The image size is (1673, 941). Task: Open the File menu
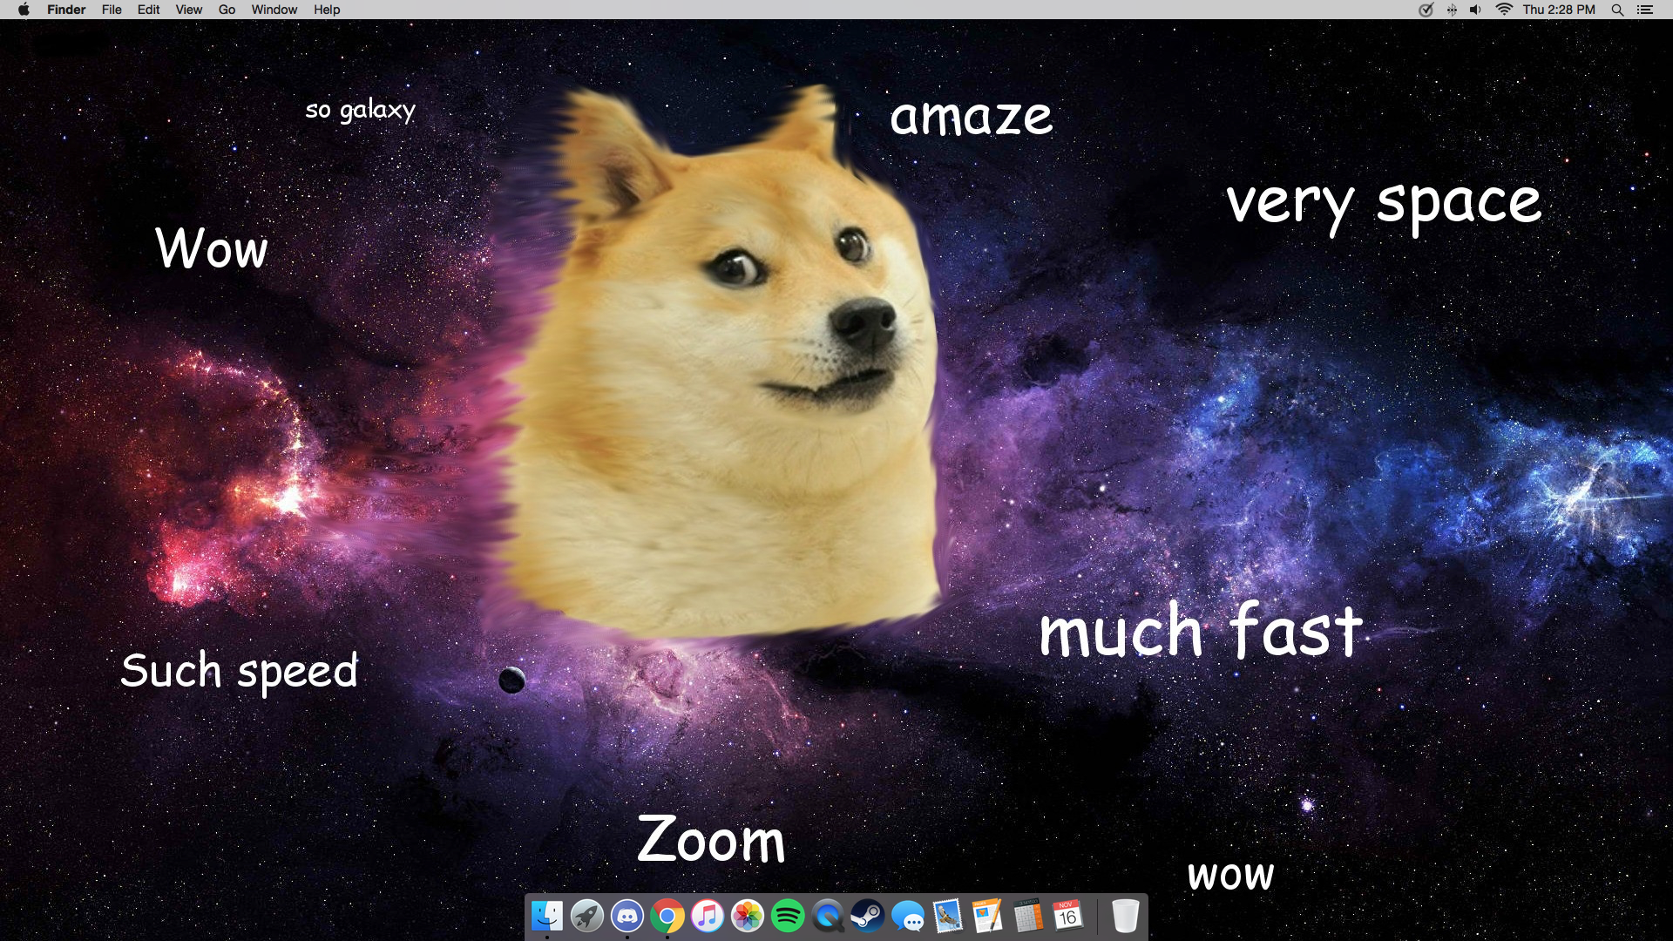[112, 10]
